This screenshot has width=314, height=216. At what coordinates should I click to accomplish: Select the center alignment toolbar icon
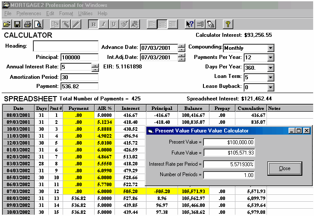click(162, 24)
